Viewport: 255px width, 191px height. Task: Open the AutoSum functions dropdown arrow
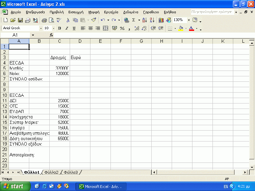(x=139, y=20)
